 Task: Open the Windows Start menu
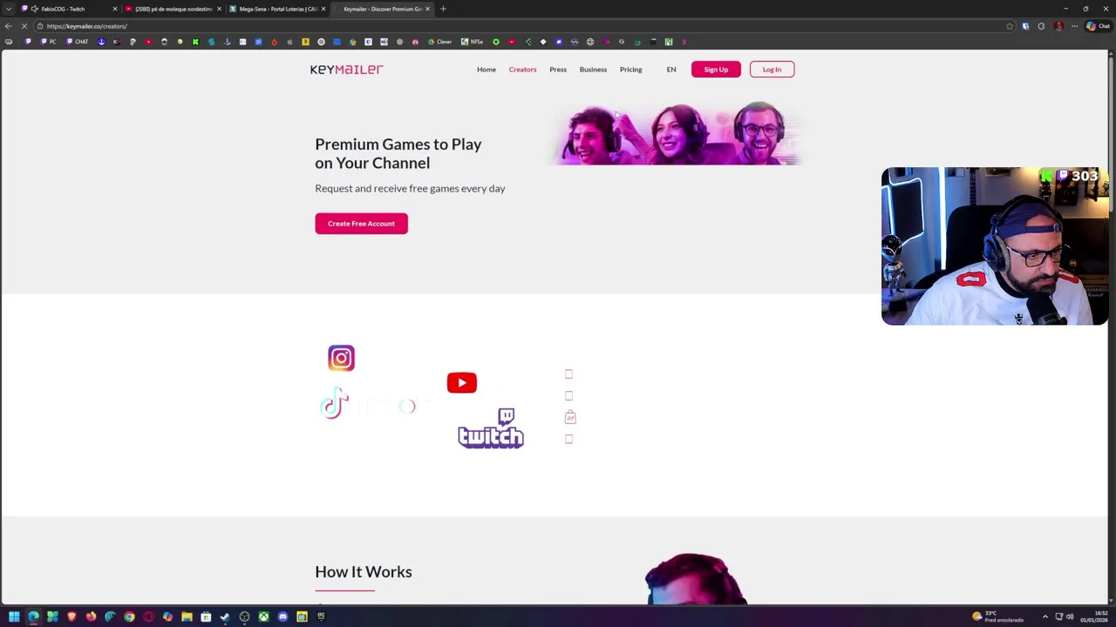point(14,617)
